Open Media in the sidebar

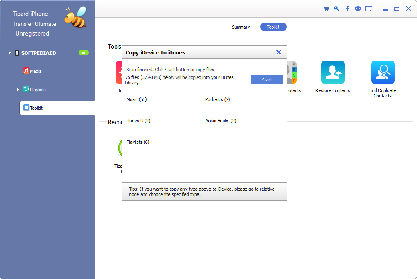[36, 71]
